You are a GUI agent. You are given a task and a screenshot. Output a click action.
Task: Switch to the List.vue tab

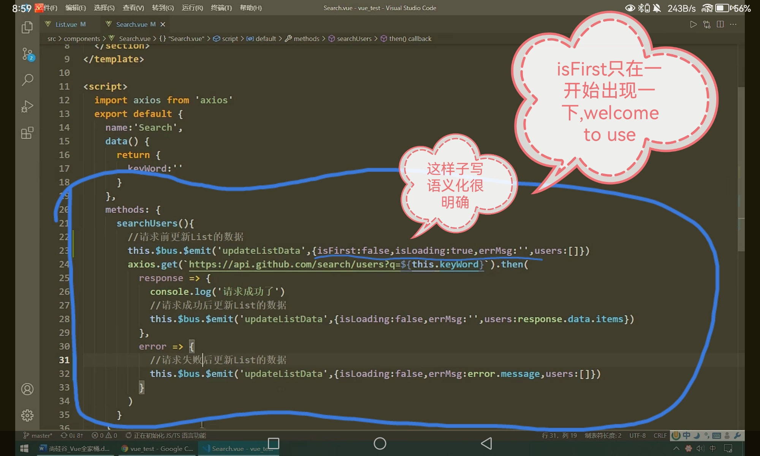click(66, 24)
